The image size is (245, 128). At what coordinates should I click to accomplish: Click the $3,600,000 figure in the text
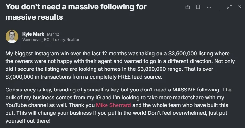183,54
